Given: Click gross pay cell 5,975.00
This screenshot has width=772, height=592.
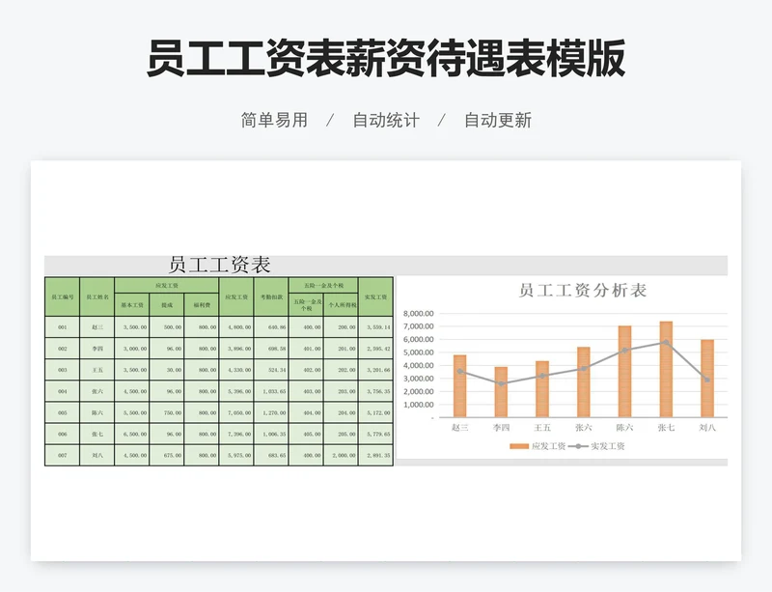Looking at the screenshot, I should pos(236,455).
